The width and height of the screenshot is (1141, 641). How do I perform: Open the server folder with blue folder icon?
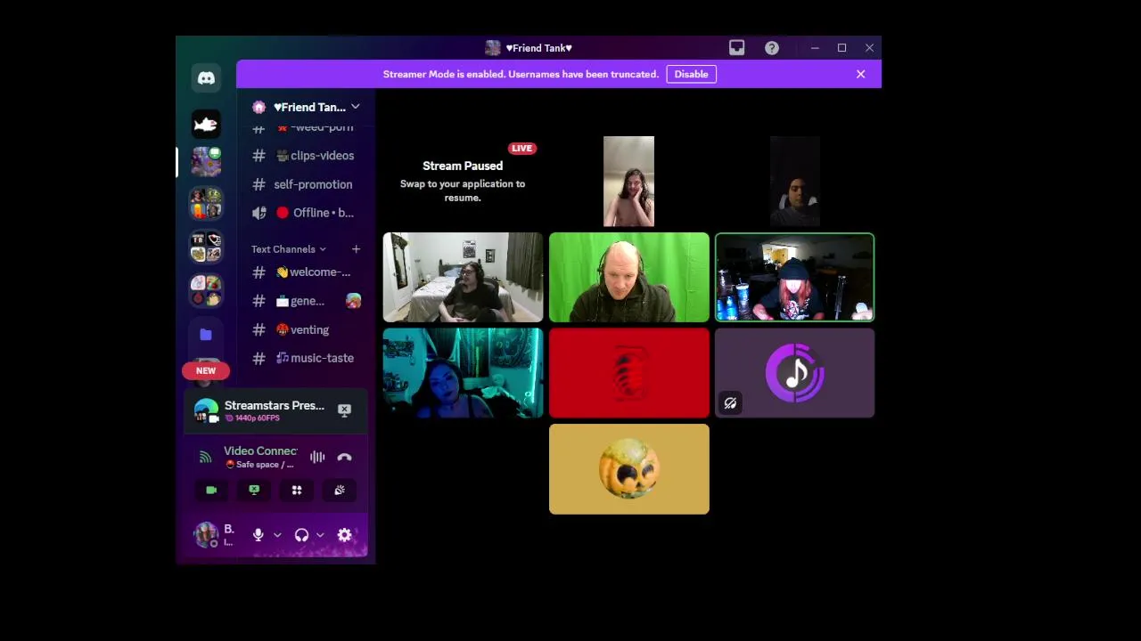click(x=206, y=335)
